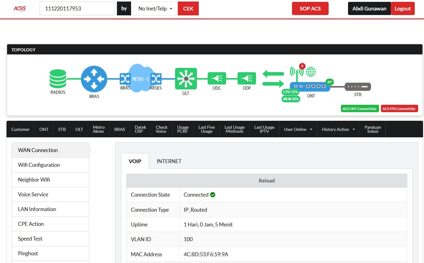Click the by label next to search
424x263 pixels.
click(x=124, y=9)
